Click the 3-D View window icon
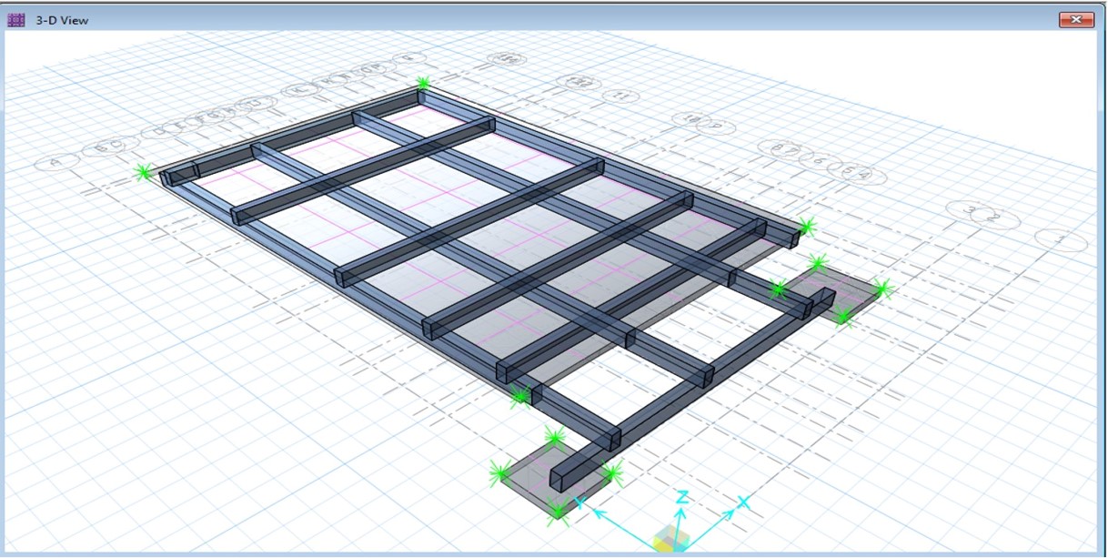This screenshot has width=1108, height=558. tap(15, 19)
